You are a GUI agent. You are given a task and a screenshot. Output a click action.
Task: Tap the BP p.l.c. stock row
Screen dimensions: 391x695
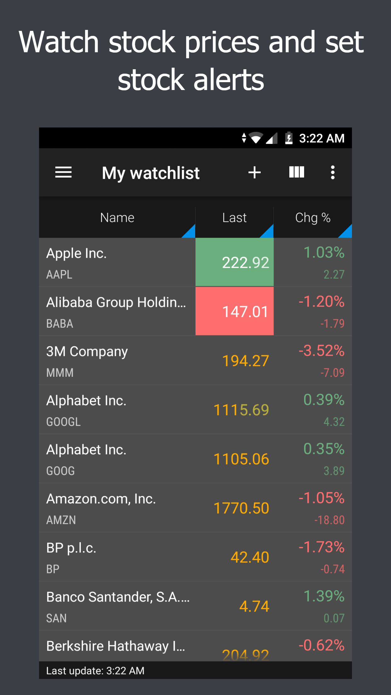(117, 557)
